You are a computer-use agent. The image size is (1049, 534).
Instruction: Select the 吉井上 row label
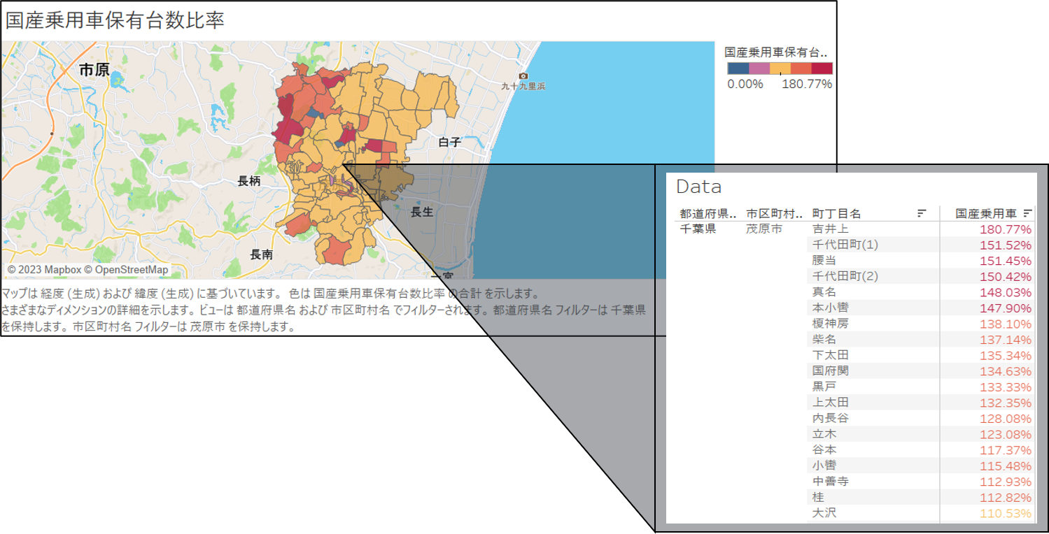(x=830, y=229)
